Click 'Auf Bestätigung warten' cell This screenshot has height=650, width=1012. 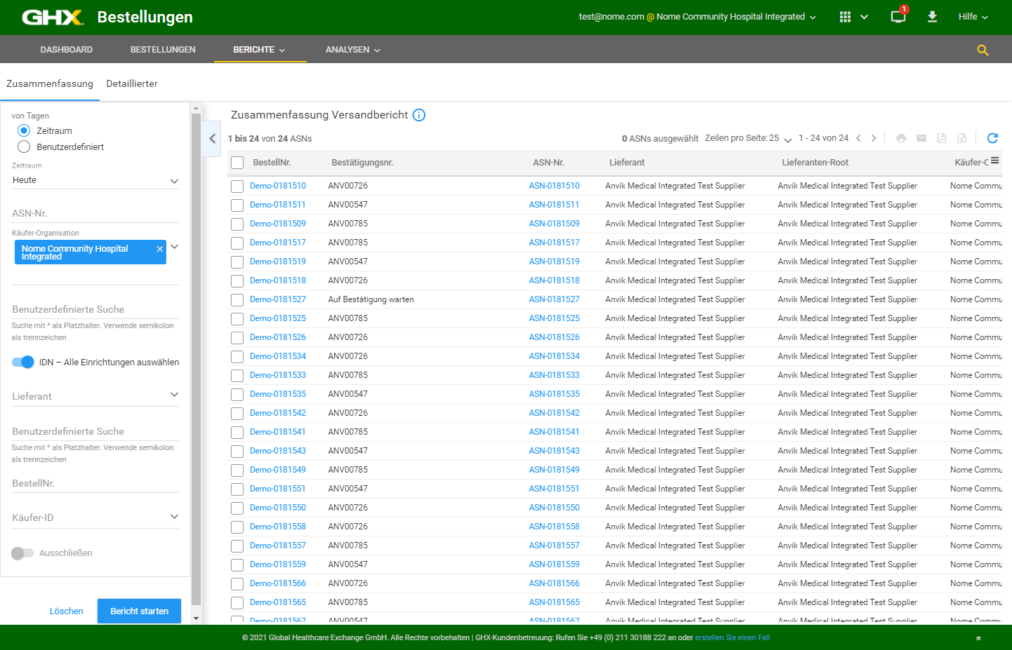pyautogui.click(x=371, y=299)
